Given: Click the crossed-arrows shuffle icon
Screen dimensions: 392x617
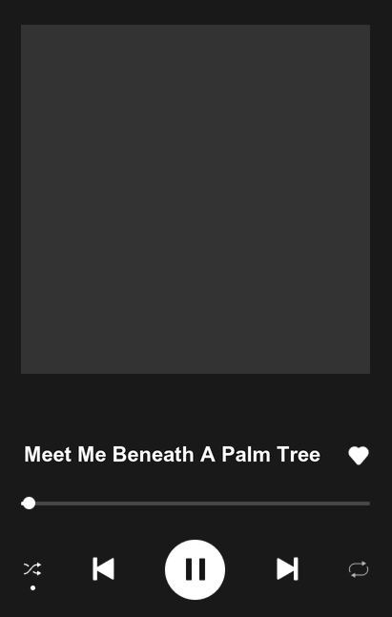Looking at the screenshot, I should (32, 569).
